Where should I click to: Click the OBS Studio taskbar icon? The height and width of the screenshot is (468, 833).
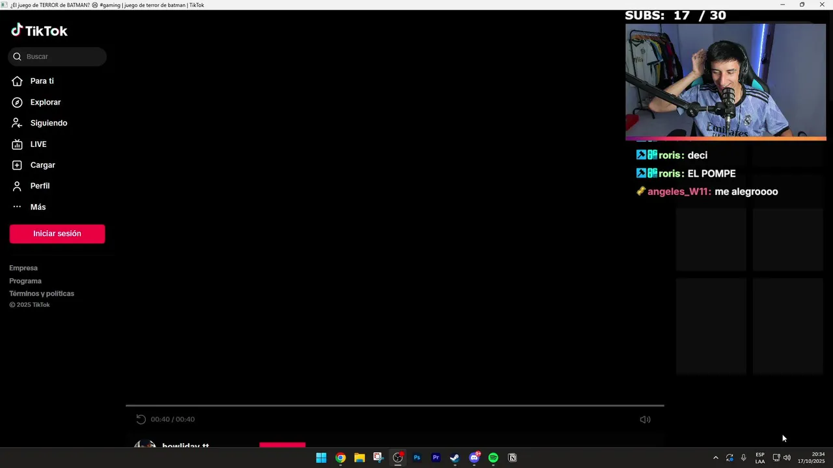(398, 458)
